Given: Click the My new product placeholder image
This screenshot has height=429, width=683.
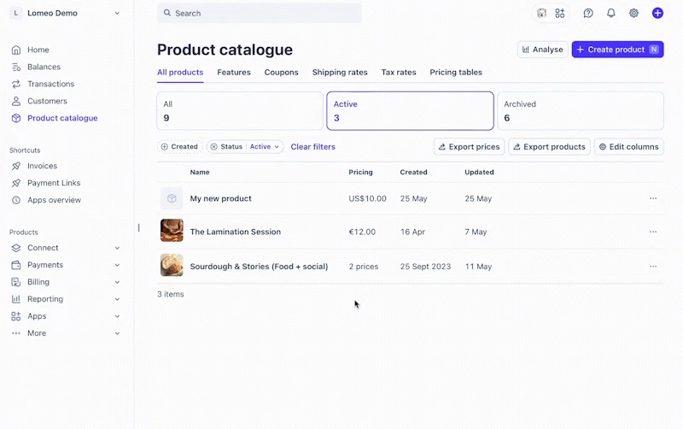Looking at the screenshot, I should click(x=172, y=198).
